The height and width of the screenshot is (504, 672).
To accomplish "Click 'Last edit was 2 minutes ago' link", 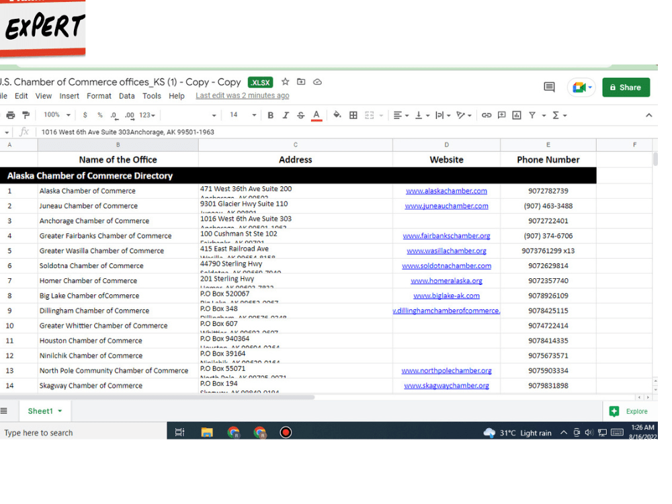I will (x=243, y=95).
